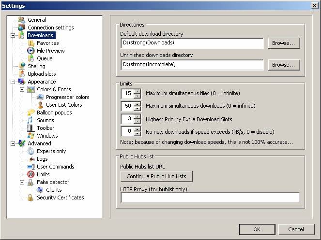The width and height of the screenshot is (321, 240).
Task: Browse for default download directory
Action: point(284,43)
